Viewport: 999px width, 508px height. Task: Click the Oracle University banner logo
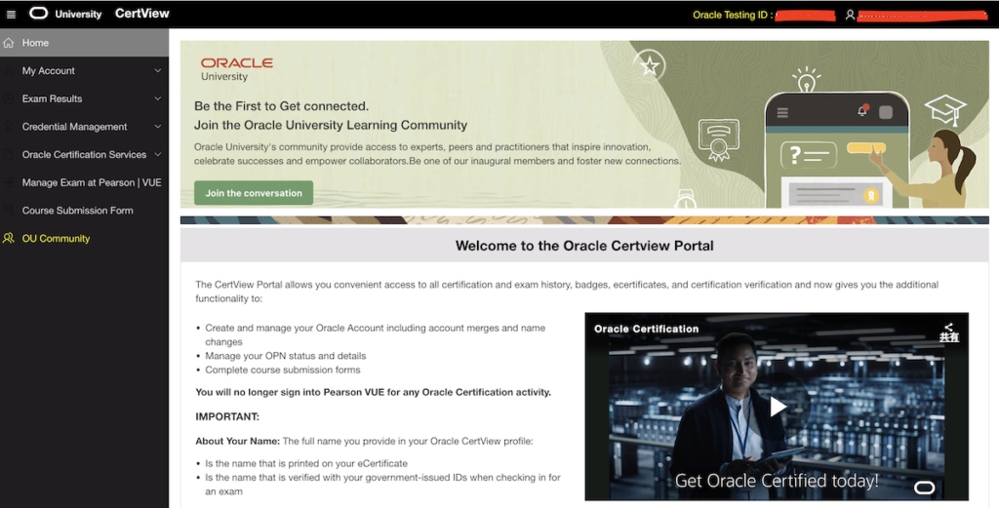[x=236, y=68]
